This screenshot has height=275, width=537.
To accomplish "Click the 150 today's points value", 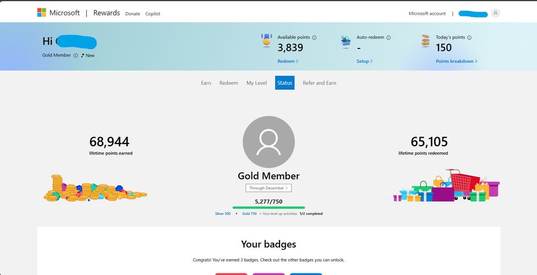I will [443, 48].
